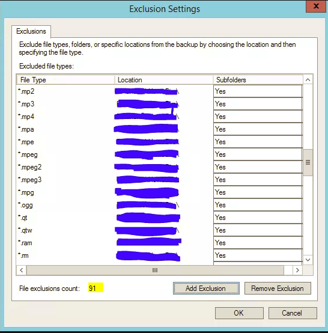The width and height of the screenshot is (328, 333).
Task: Confirm with the OK button
Action: point(239,313)
